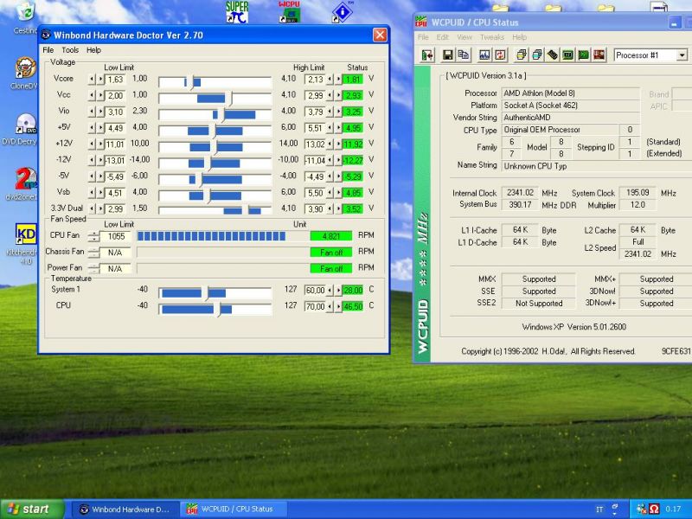Click the CPU Fan low limit field 1055
The width and height of the screenshot is (692, 519).
(x=116, y=236)
